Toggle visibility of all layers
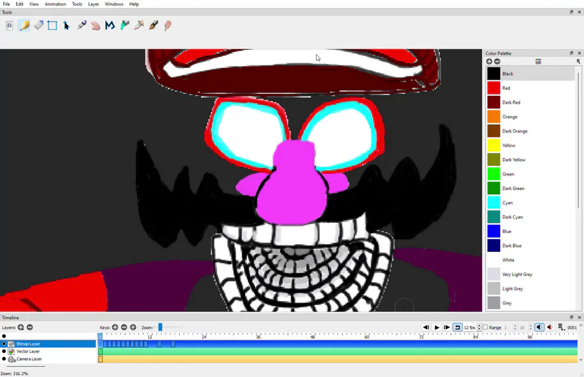 [4, 336]
